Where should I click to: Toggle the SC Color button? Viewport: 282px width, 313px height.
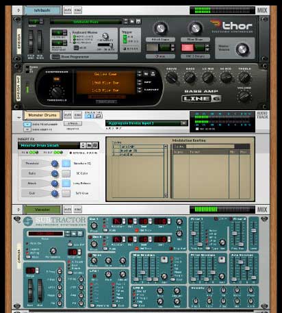point(66,173)
